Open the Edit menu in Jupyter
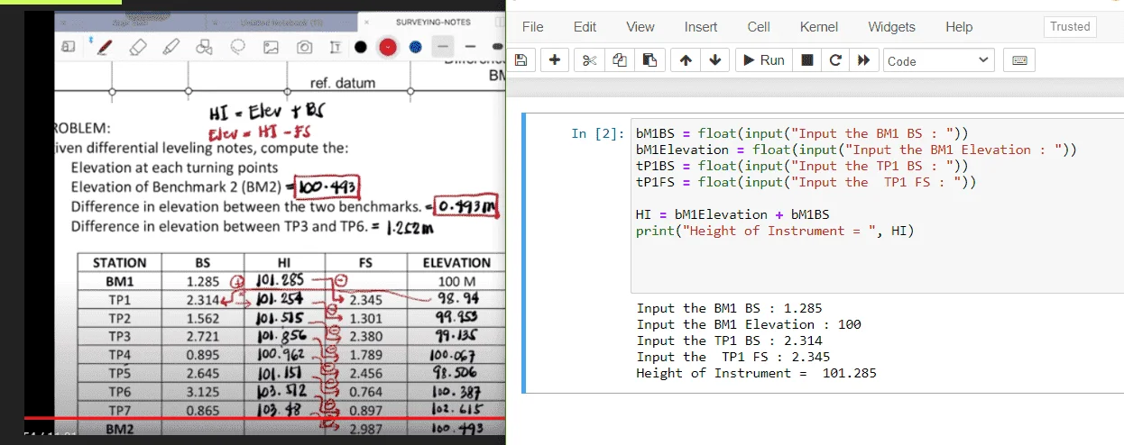The width and height of the screenshot is (1124, 445). coord(585,27)
